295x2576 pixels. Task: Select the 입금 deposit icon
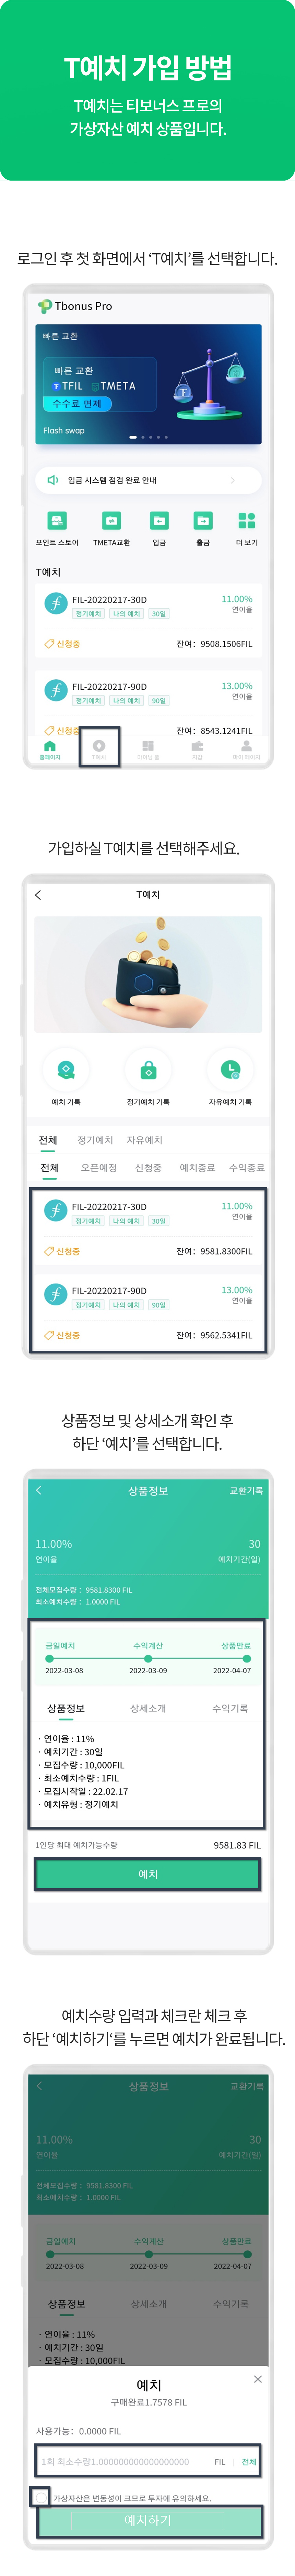click(159, 520)
